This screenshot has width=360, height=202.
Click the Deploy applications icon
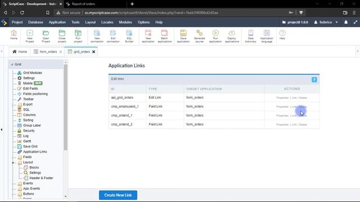(232, 36)
